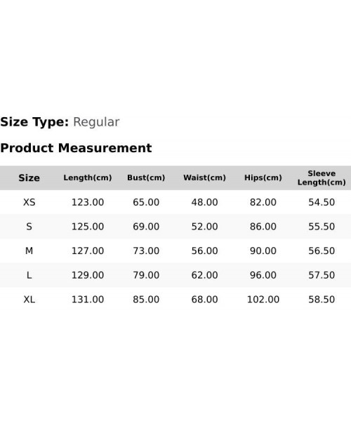Select the S size row label
This screenshot has height=421, width=351.
point(29,227)
